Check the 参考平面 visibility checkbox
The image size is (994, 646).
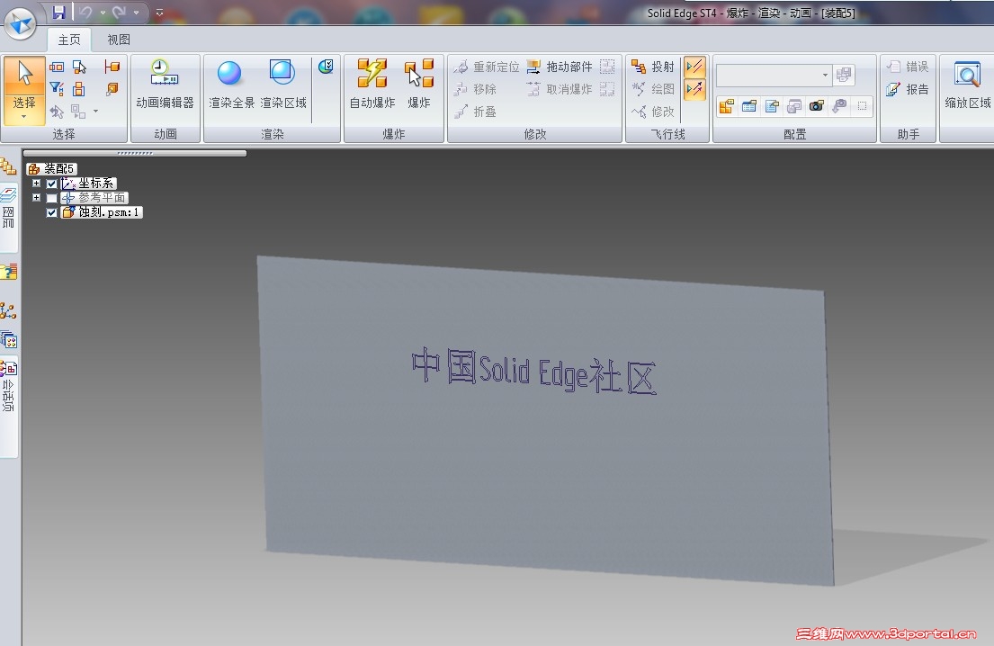(x=52, y=199)
